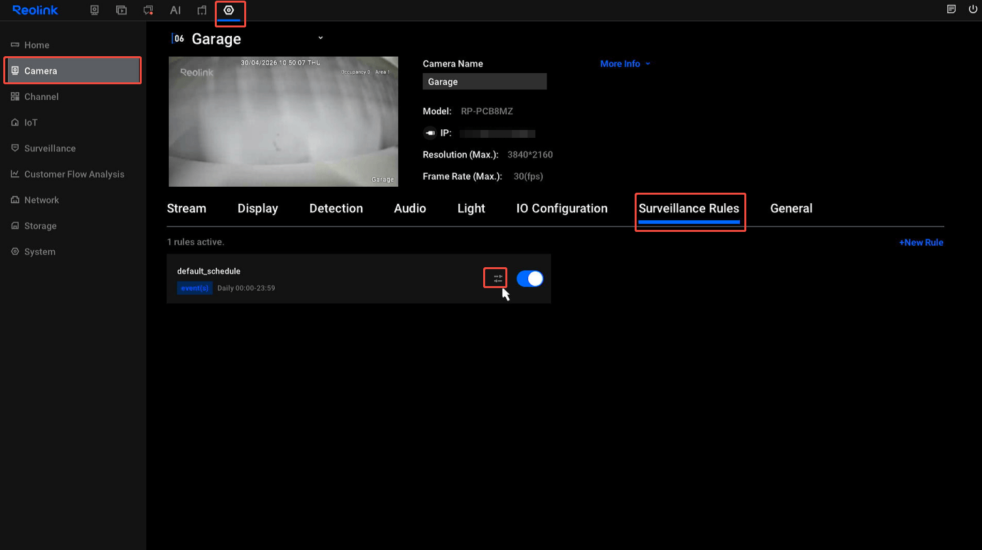The width and height of the screenshot is (982, 550).
Task: Switch to the General tab
Action: (x=791, y=208)
